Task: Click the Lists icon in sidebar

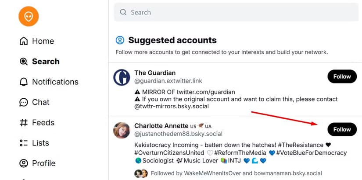Action: [24, 143]
